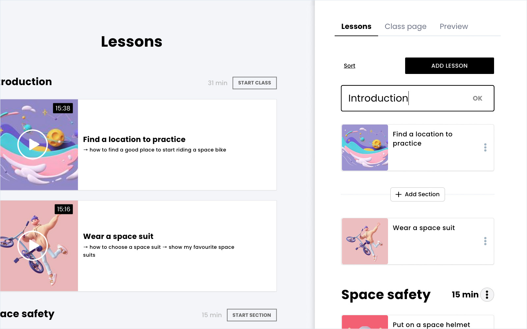Viewport: 527px width, 329px height.
Task: Confirm section name with OK
Action: (477, 98)
